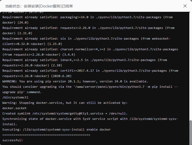The image size is (192, 145).
Task: Click the 'successful!' message at bottom
Action: point(13,140)
